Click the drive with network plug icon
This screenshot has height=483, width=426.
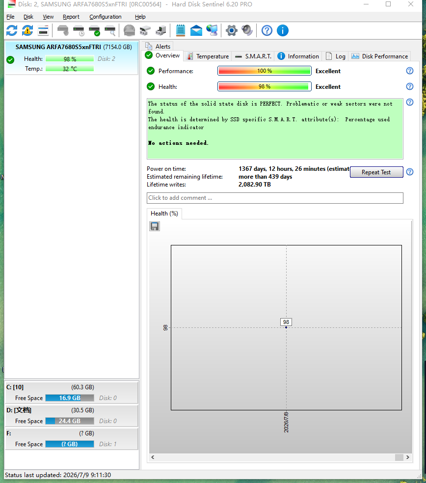tap(161, 30)
